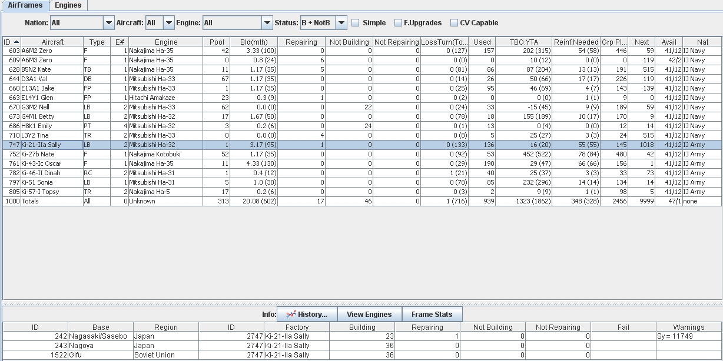Open the Engine filter dropdown

[267, 23]
